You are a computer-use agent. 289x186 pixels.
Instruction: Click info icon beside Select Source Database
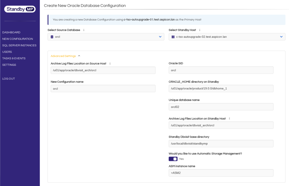point(84,30)
